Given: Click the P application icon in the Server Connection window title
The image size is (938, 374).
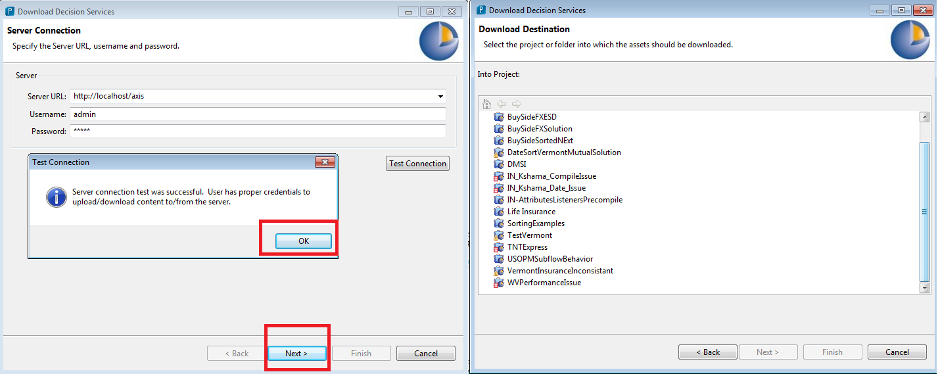Looking at the screenshot, I should pyautogui.click(x=10, y=11).
